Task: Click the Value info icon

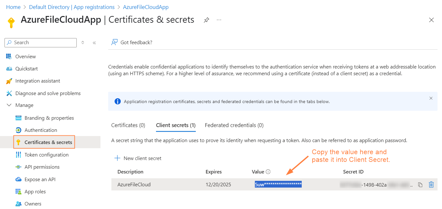Action: click(268, 172)
